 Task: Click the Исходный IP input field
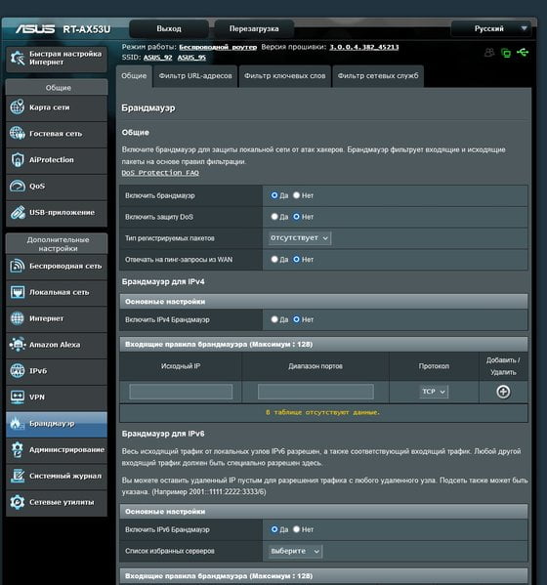pyautogui.click(x=181, y=392)
